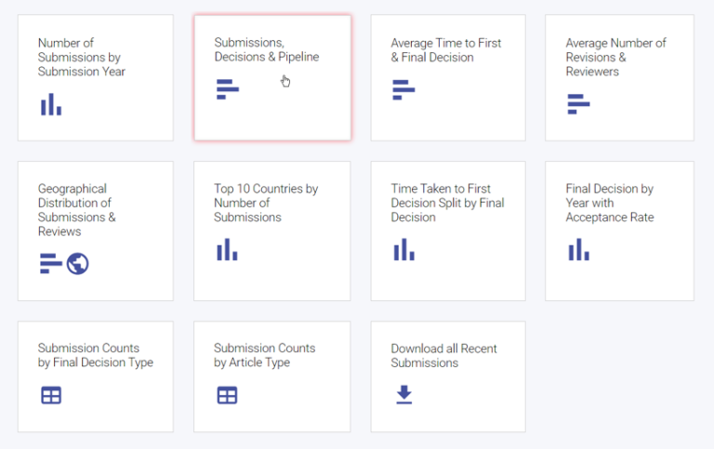This screenshot has width=714, height=449.
Task: Click bar chart icon under Final Decision by Year
Action: point(579,249)
